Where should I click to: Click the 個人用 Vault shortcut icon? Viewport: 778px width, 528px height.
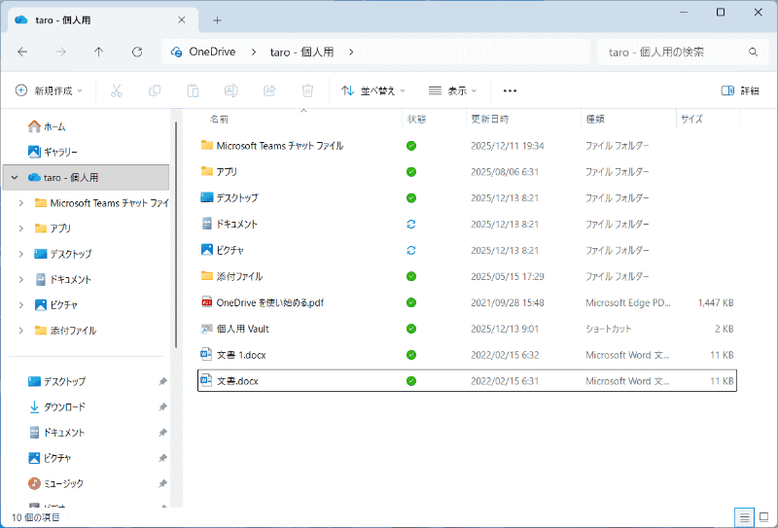coord(206,329)
